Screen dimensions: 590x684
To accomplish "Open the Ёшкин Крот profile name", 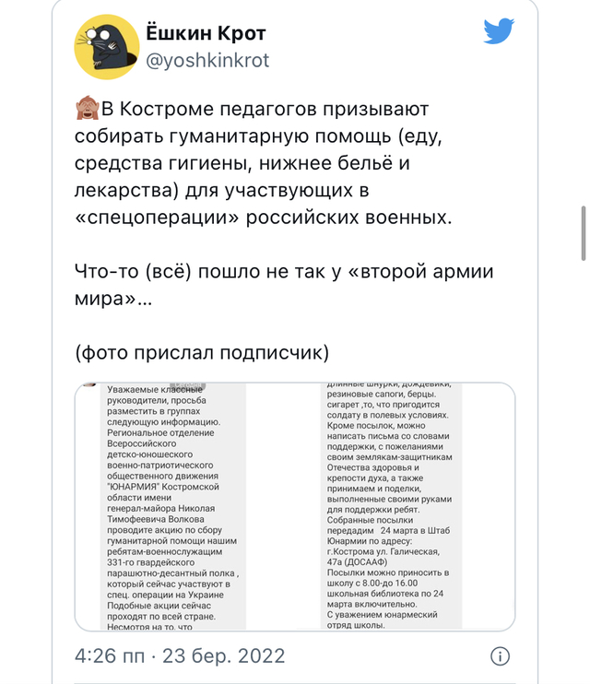I will point(206,34).
